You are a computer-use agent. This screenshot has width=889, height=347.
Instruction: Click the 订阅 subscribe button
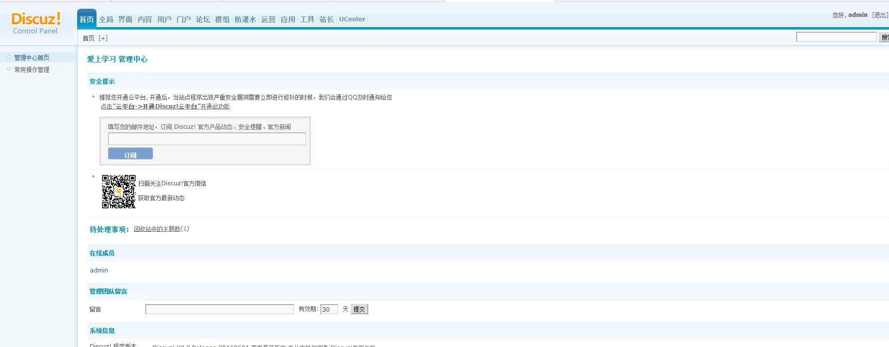[130, 153]
